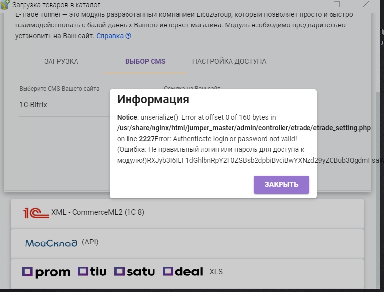Click the Notice word in error message
Image resolution: width=384 pixels, height=292 pixels.
click(x=127, y=118)
